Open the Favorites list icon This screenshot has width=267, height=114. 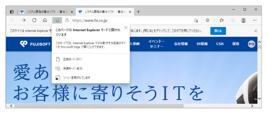[222, 20]
